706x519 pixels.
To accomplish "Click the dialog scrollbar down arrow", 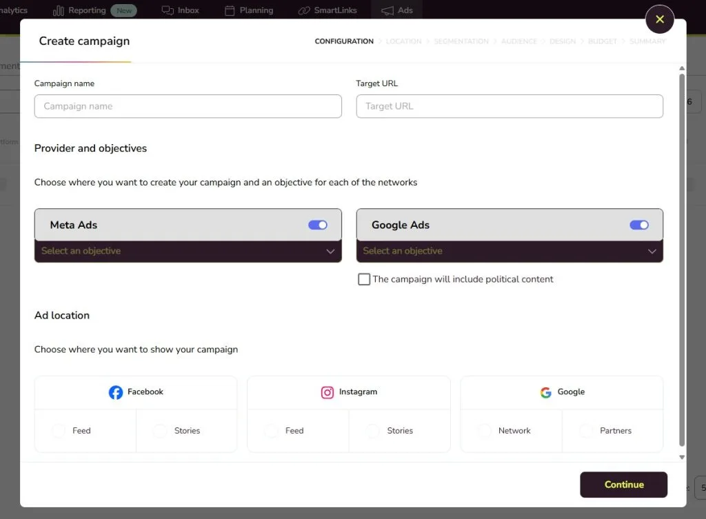I will (x=682, y=457).
